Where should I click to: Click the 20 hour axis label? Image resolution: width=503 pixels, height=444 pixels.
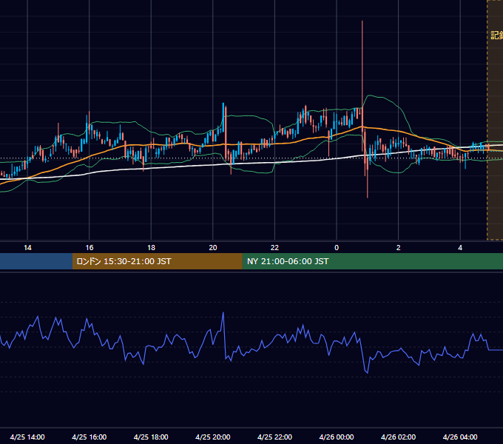tap(213, 248)
